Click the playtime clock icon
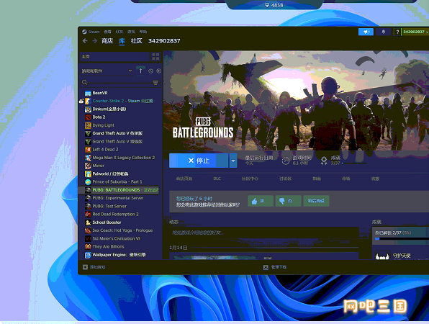This screenshot has height=324, width=429. (285, 161)
